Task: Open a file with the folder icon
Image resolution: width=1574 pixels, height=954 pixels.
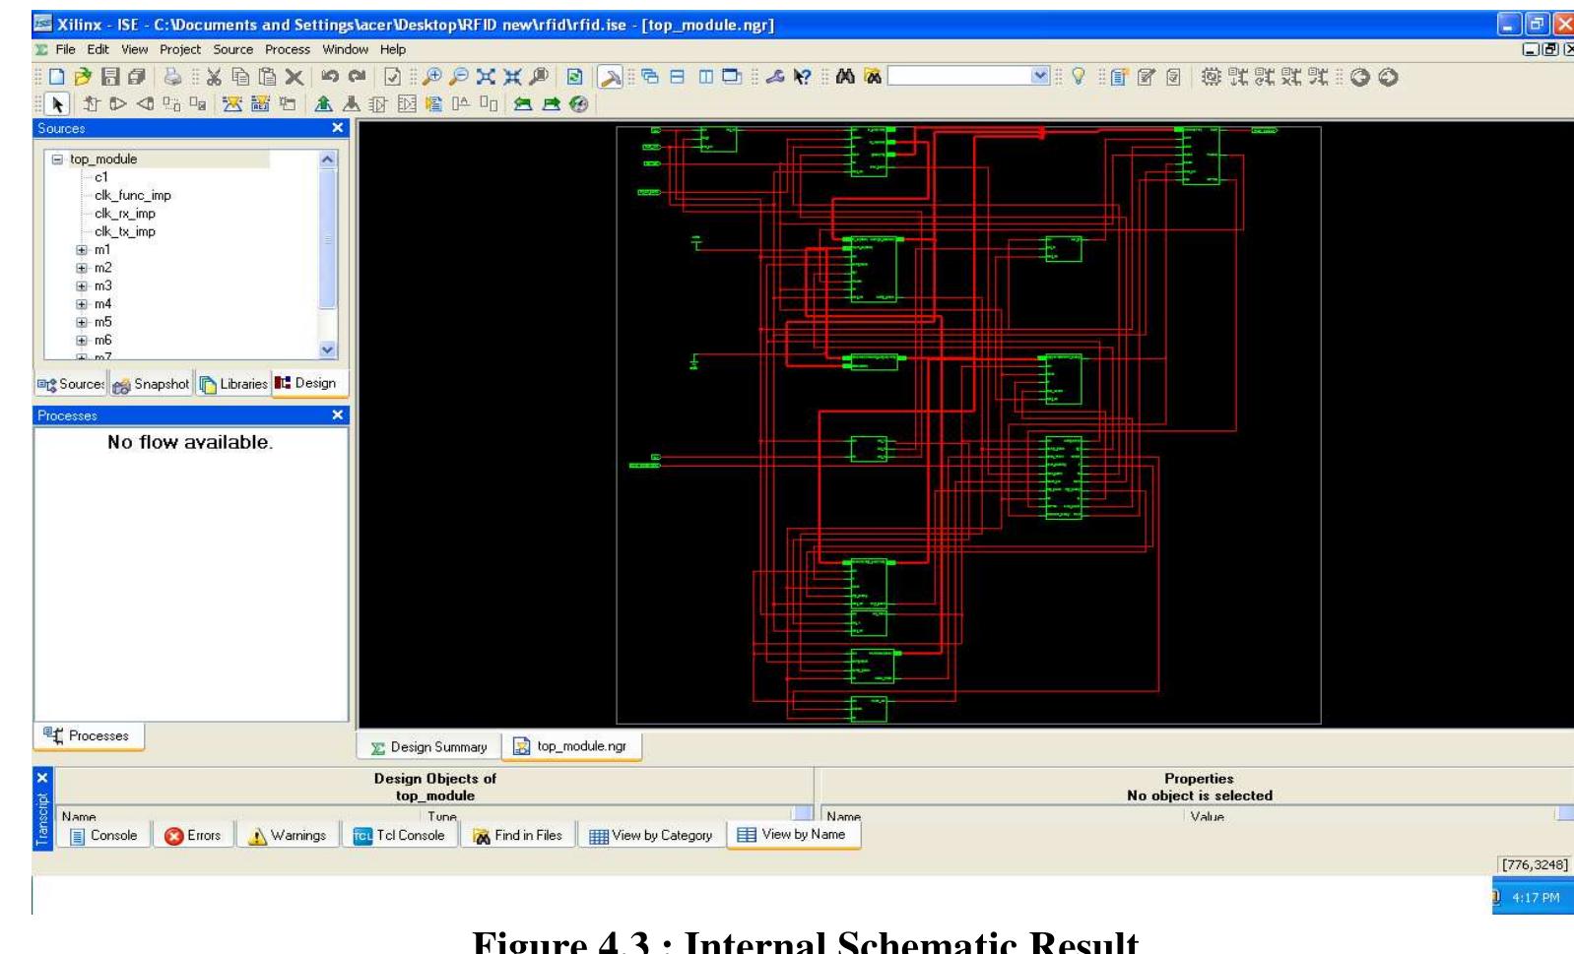Action: click(x=83, y=77)
